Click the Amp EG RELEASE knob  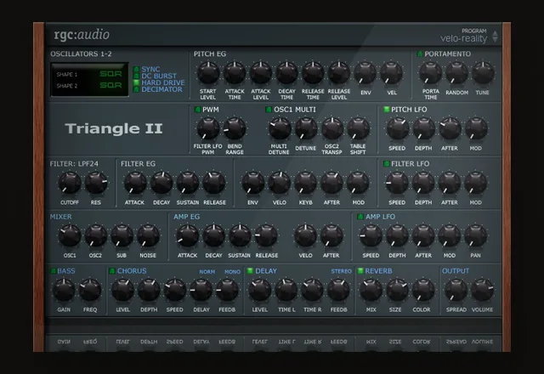266,236
